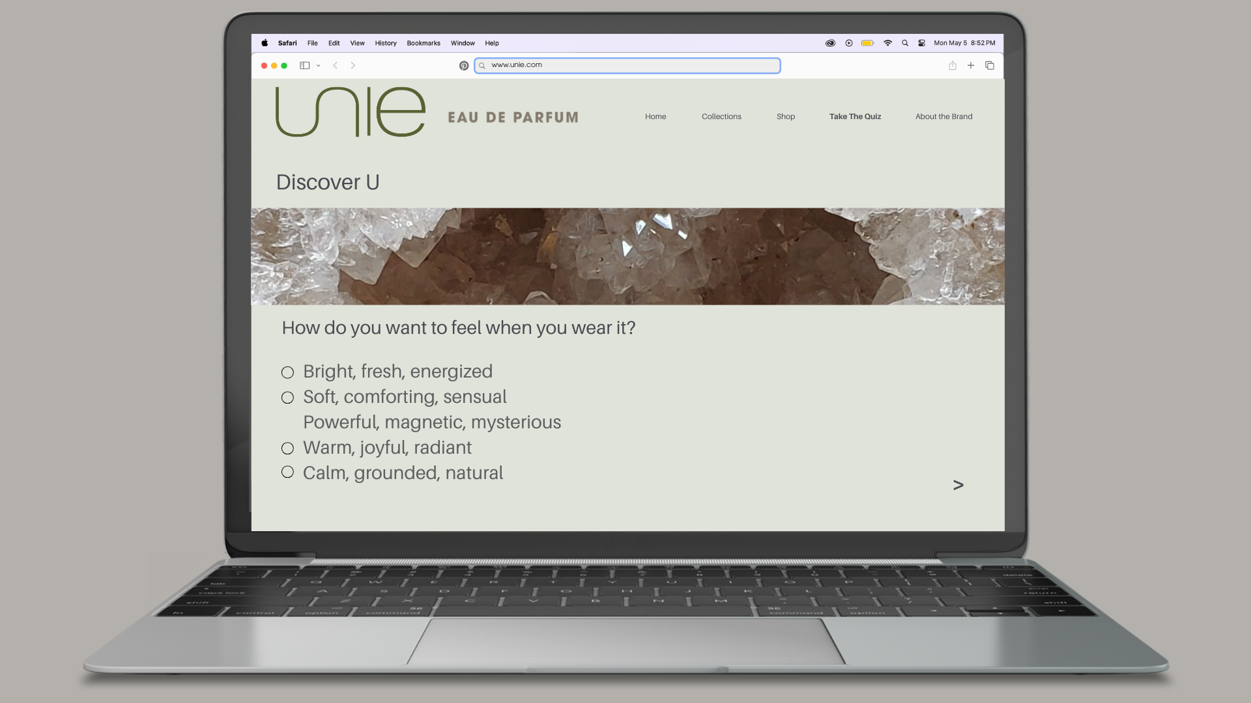The height and width of the screenshot is (703, 1251).
Task: Choose the 'Warm, joyful, radiant' option
Action: (x=287, y=448)
